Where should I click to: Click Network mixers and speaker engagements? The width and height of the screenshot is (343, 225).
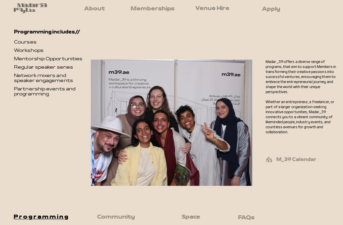pos(43,78)
